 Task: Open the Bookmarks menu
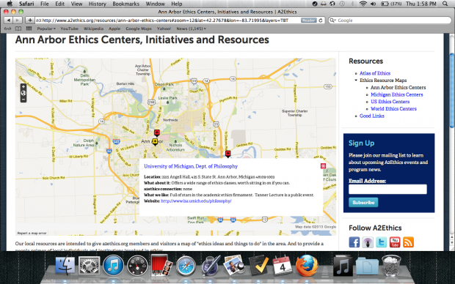(x=125, y=4)
